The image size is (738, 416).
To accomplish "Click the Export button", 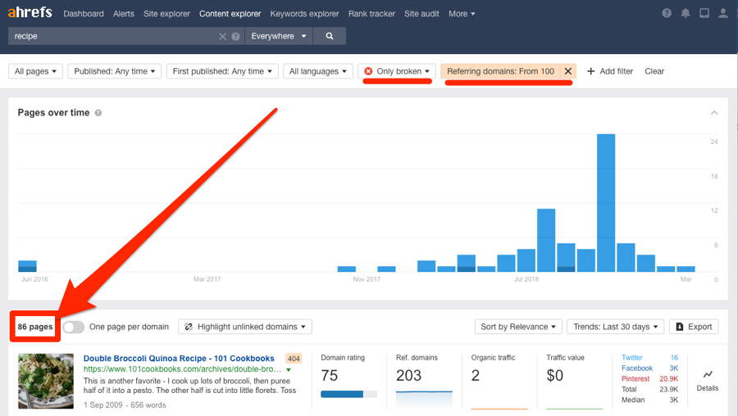I will click(694, 327).
